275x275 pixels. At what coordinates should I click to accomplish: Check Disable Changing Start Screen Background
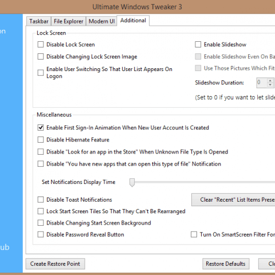pos(41,223)
